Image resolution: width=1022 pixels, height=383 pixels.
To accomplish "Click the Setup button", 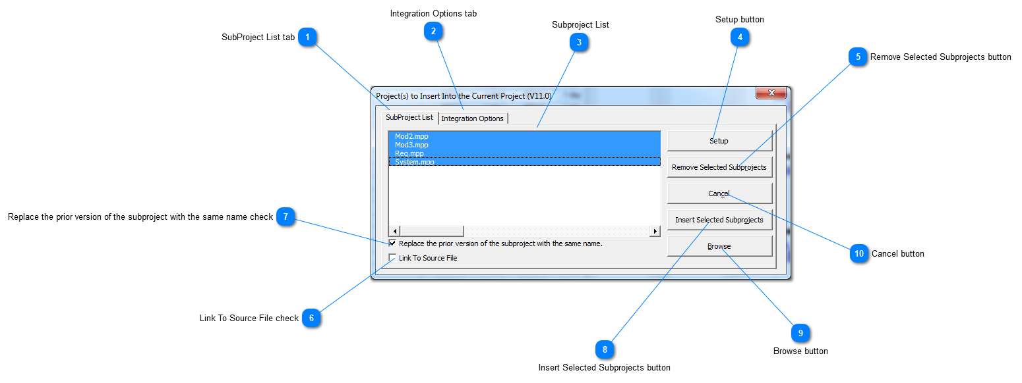I will click(x=719, y=141).
